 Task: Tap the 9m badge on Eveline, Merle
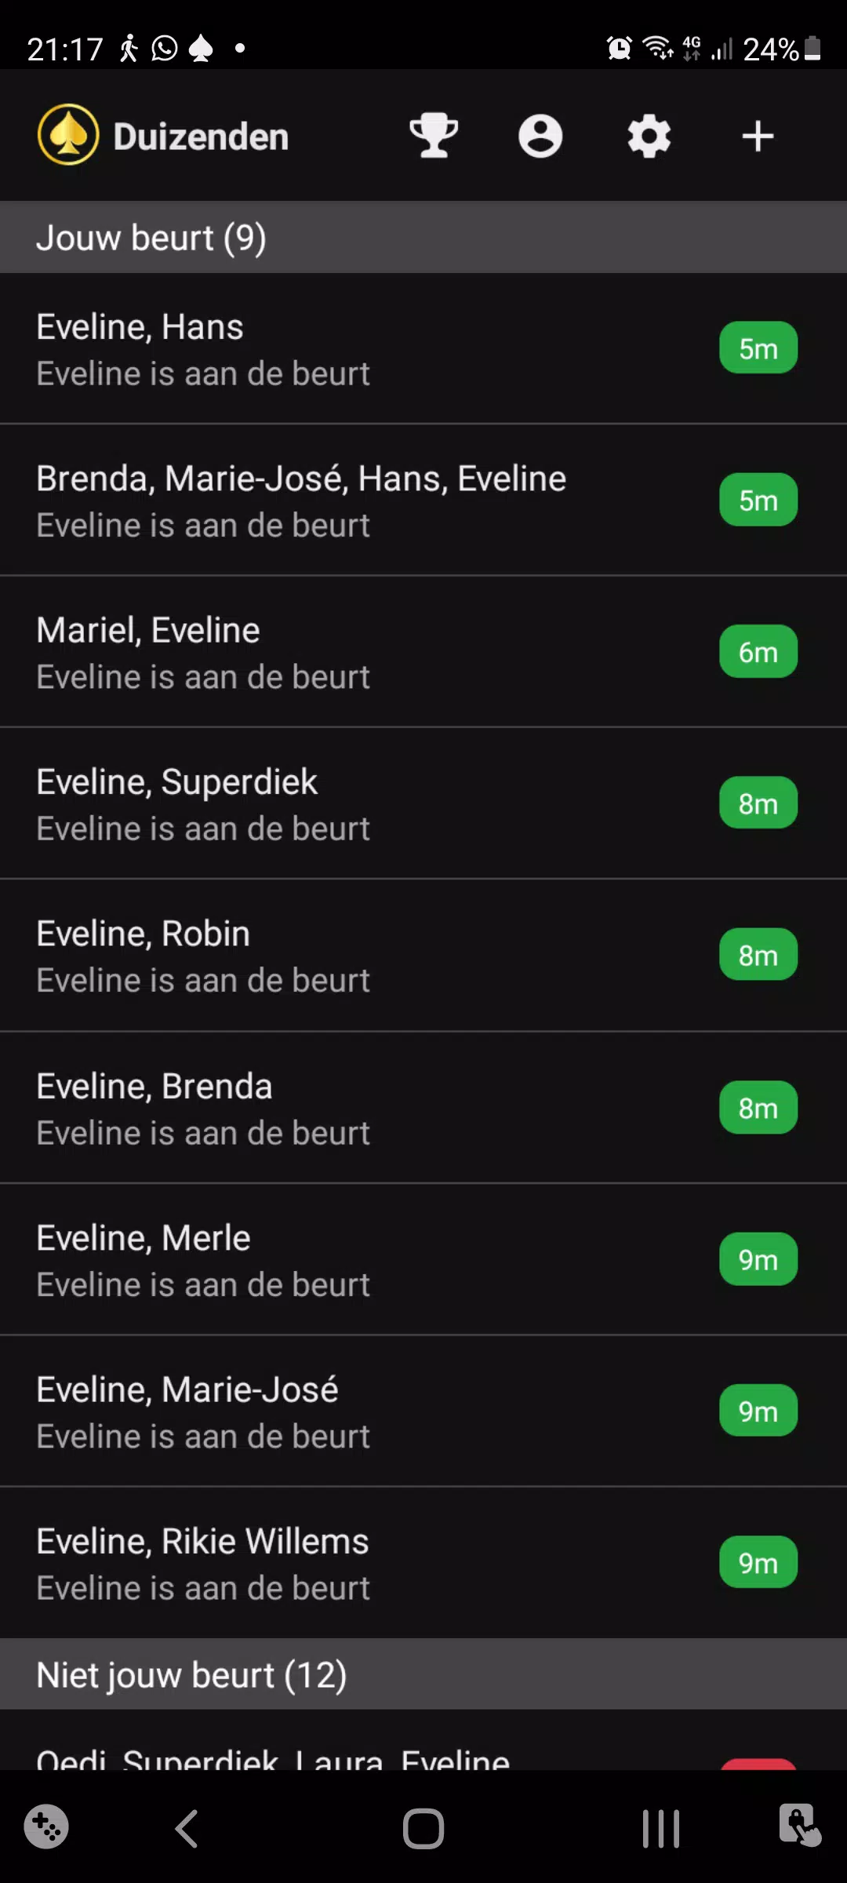(x=758, y=1259)
